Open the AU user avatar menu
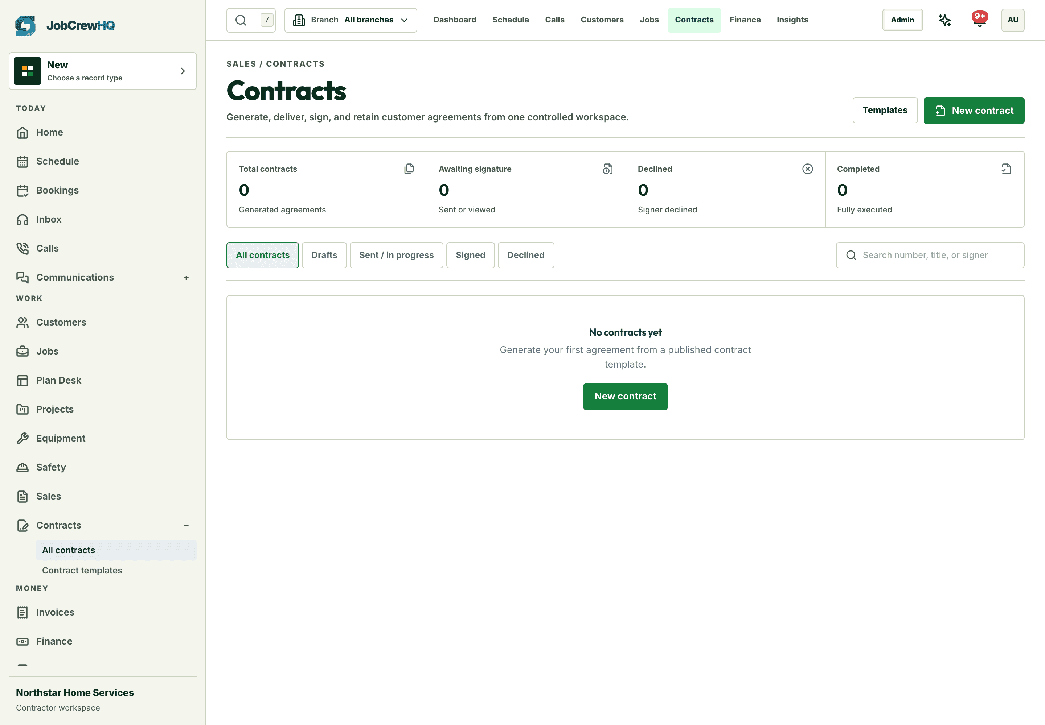 pyautogui.click(x=1013, y=20)
